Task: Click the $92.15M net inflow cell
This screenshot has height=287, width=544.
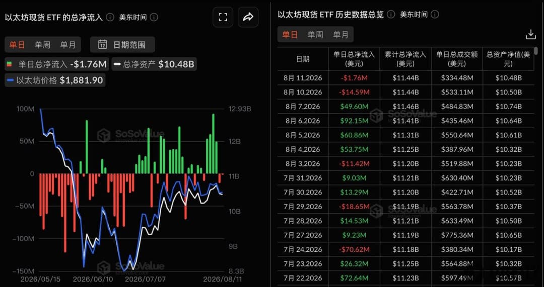Action: coord(354,121)
